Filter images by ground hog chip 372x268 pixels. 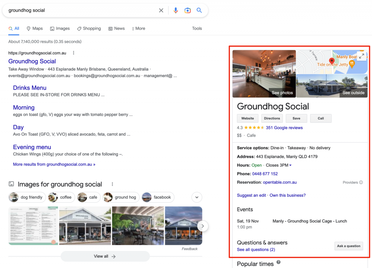tap(121, 197)
